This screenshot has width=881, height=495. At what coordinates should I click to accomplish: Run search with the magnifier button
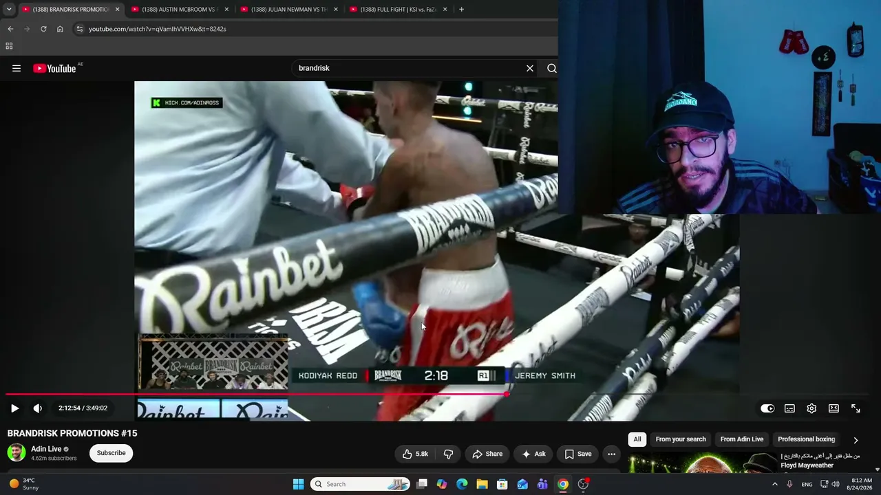click(x=551, y=68)
